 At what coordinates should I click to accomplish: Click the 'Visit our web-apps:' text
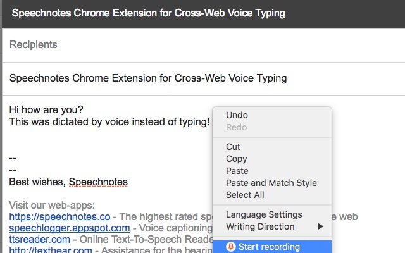(x=52, y=205)
